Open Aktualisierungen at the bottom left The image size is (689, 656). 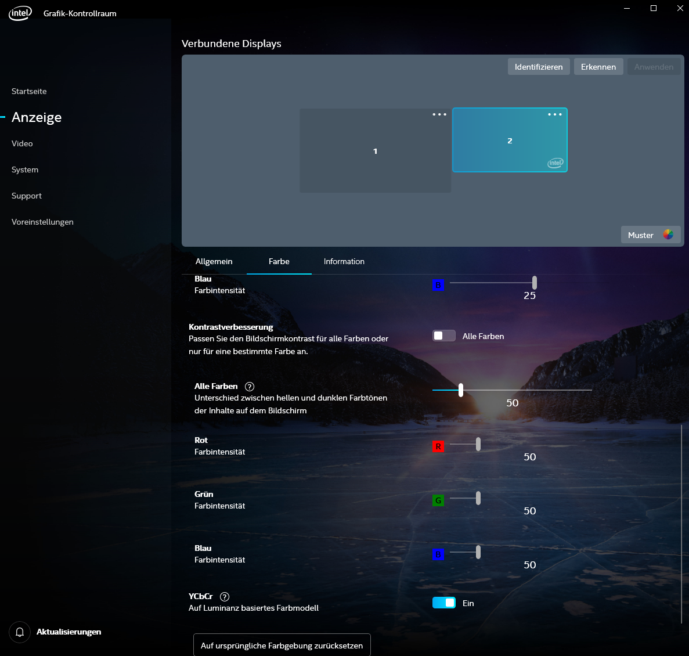pos(68,632)
